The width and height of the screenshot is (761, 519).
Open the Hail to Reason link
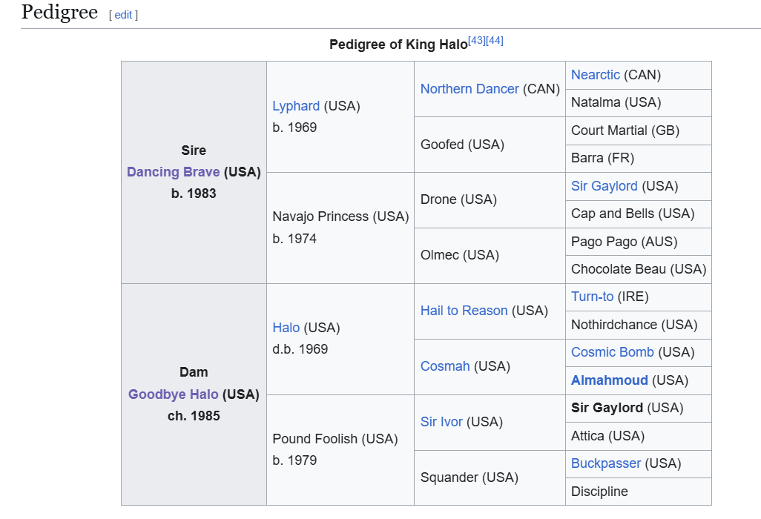pos(464,311)
